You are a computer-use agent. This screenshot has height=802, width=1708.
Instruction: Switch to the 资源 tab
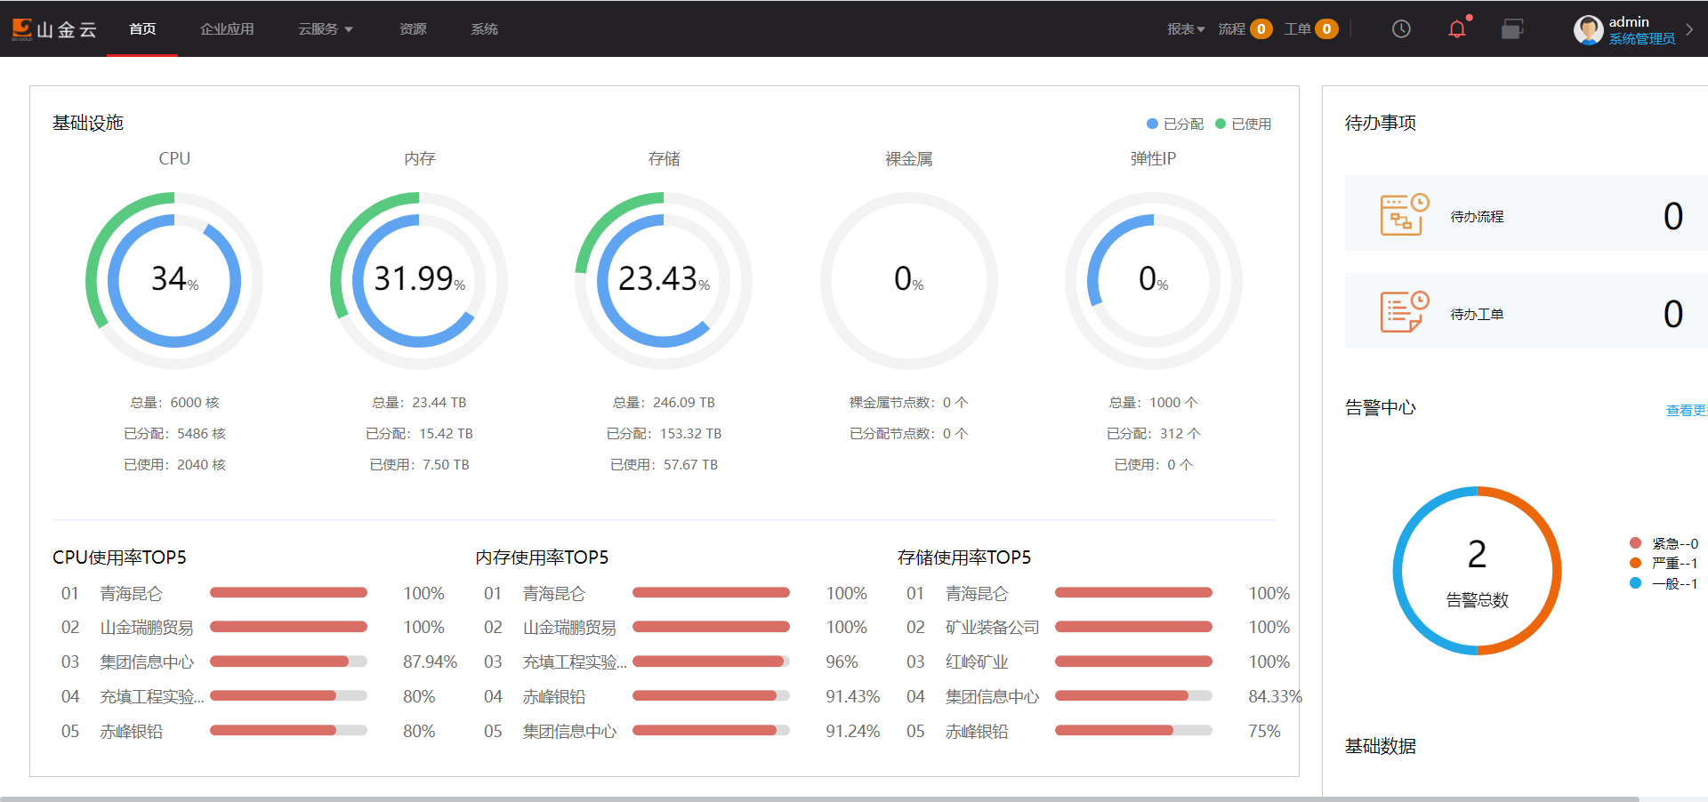coord(413,28)
